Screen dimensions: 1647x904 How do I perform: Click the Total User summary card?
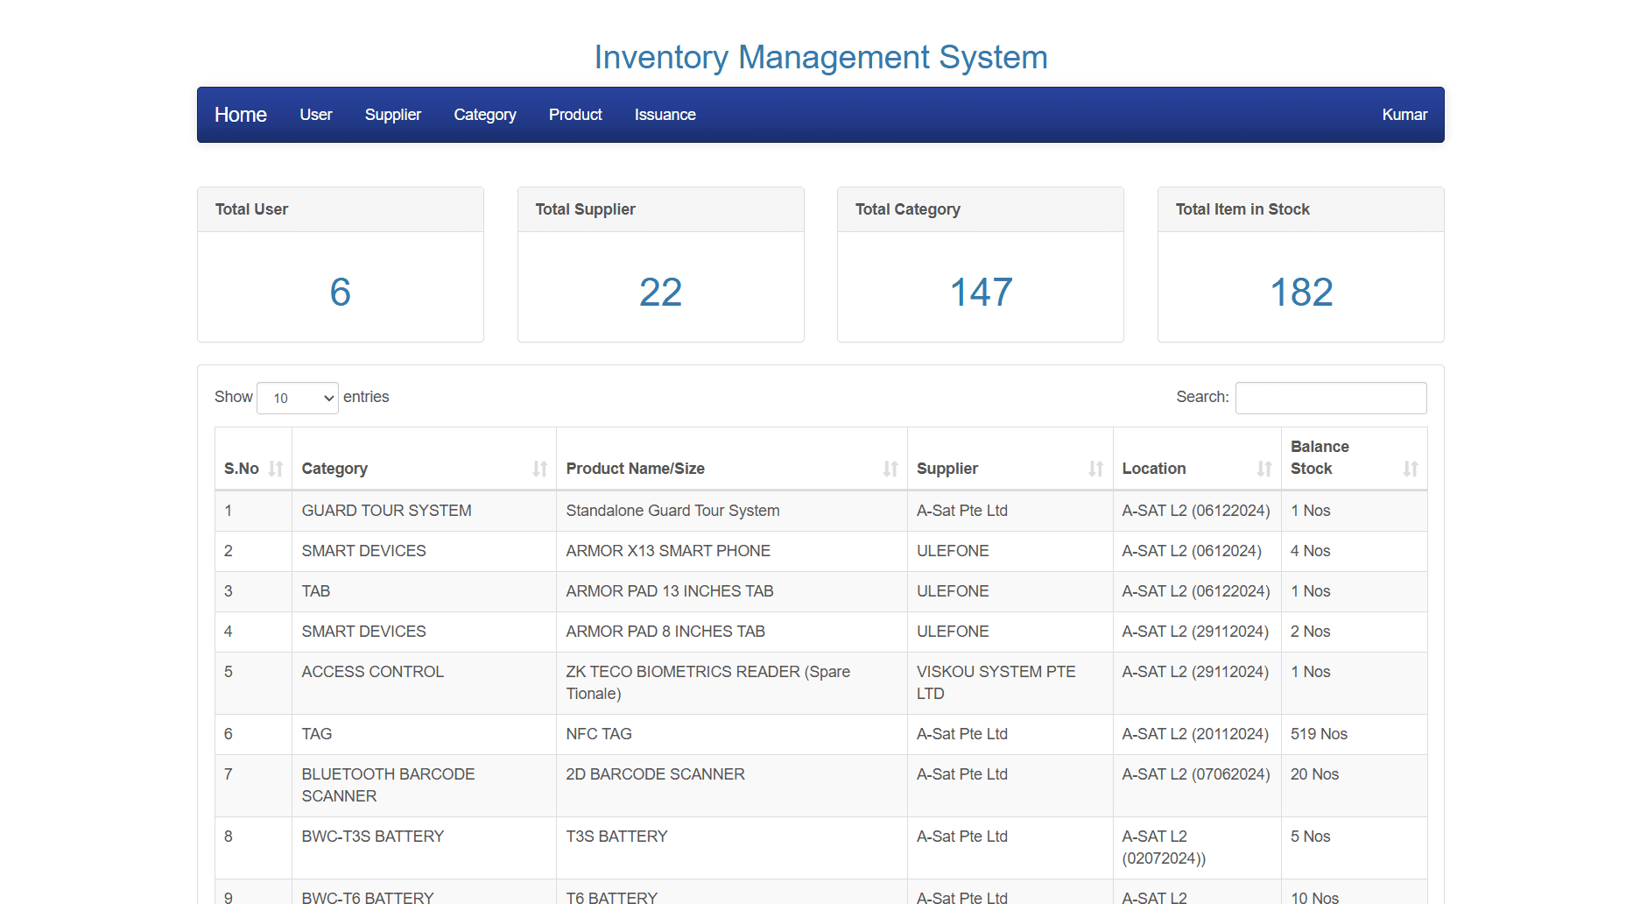[x=340, y=264]
